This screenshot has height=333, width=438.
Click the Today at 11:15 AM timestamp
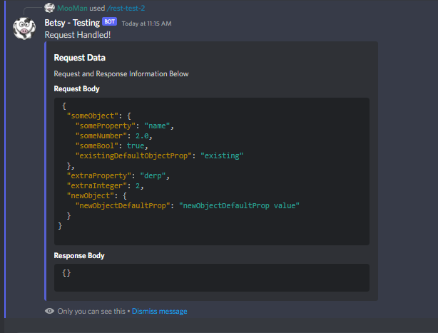click(x=146, y=23)
